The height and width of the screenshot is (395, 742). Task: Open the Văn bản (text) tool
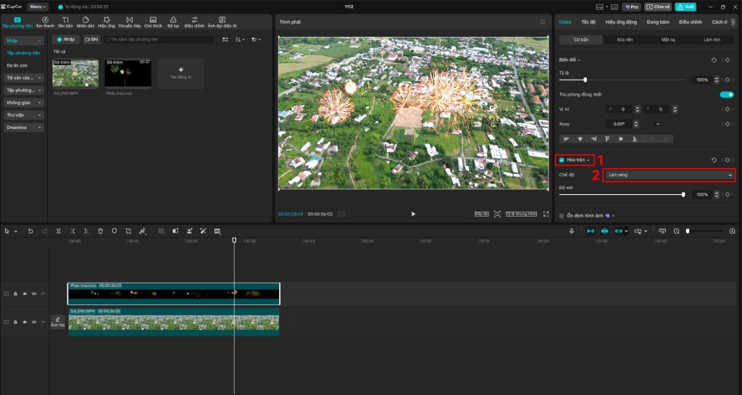click(x=66, y=22)
